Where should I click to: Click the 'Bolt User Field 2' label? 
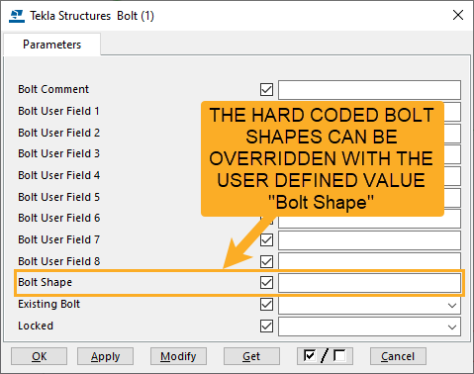[x=58, y=133]
